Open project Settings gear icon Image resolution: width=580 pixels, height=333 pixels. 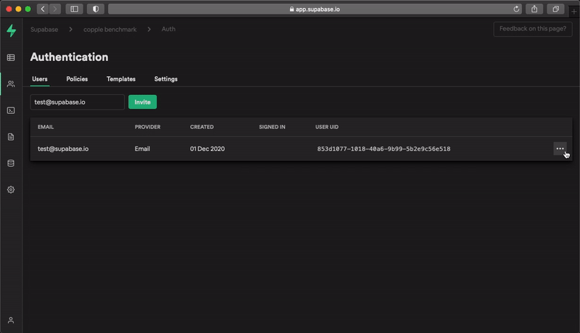tap(11, 189)
